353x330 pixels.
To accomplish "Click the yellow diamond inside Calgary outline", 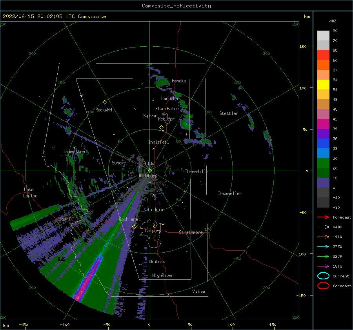I will click(155, 226).
